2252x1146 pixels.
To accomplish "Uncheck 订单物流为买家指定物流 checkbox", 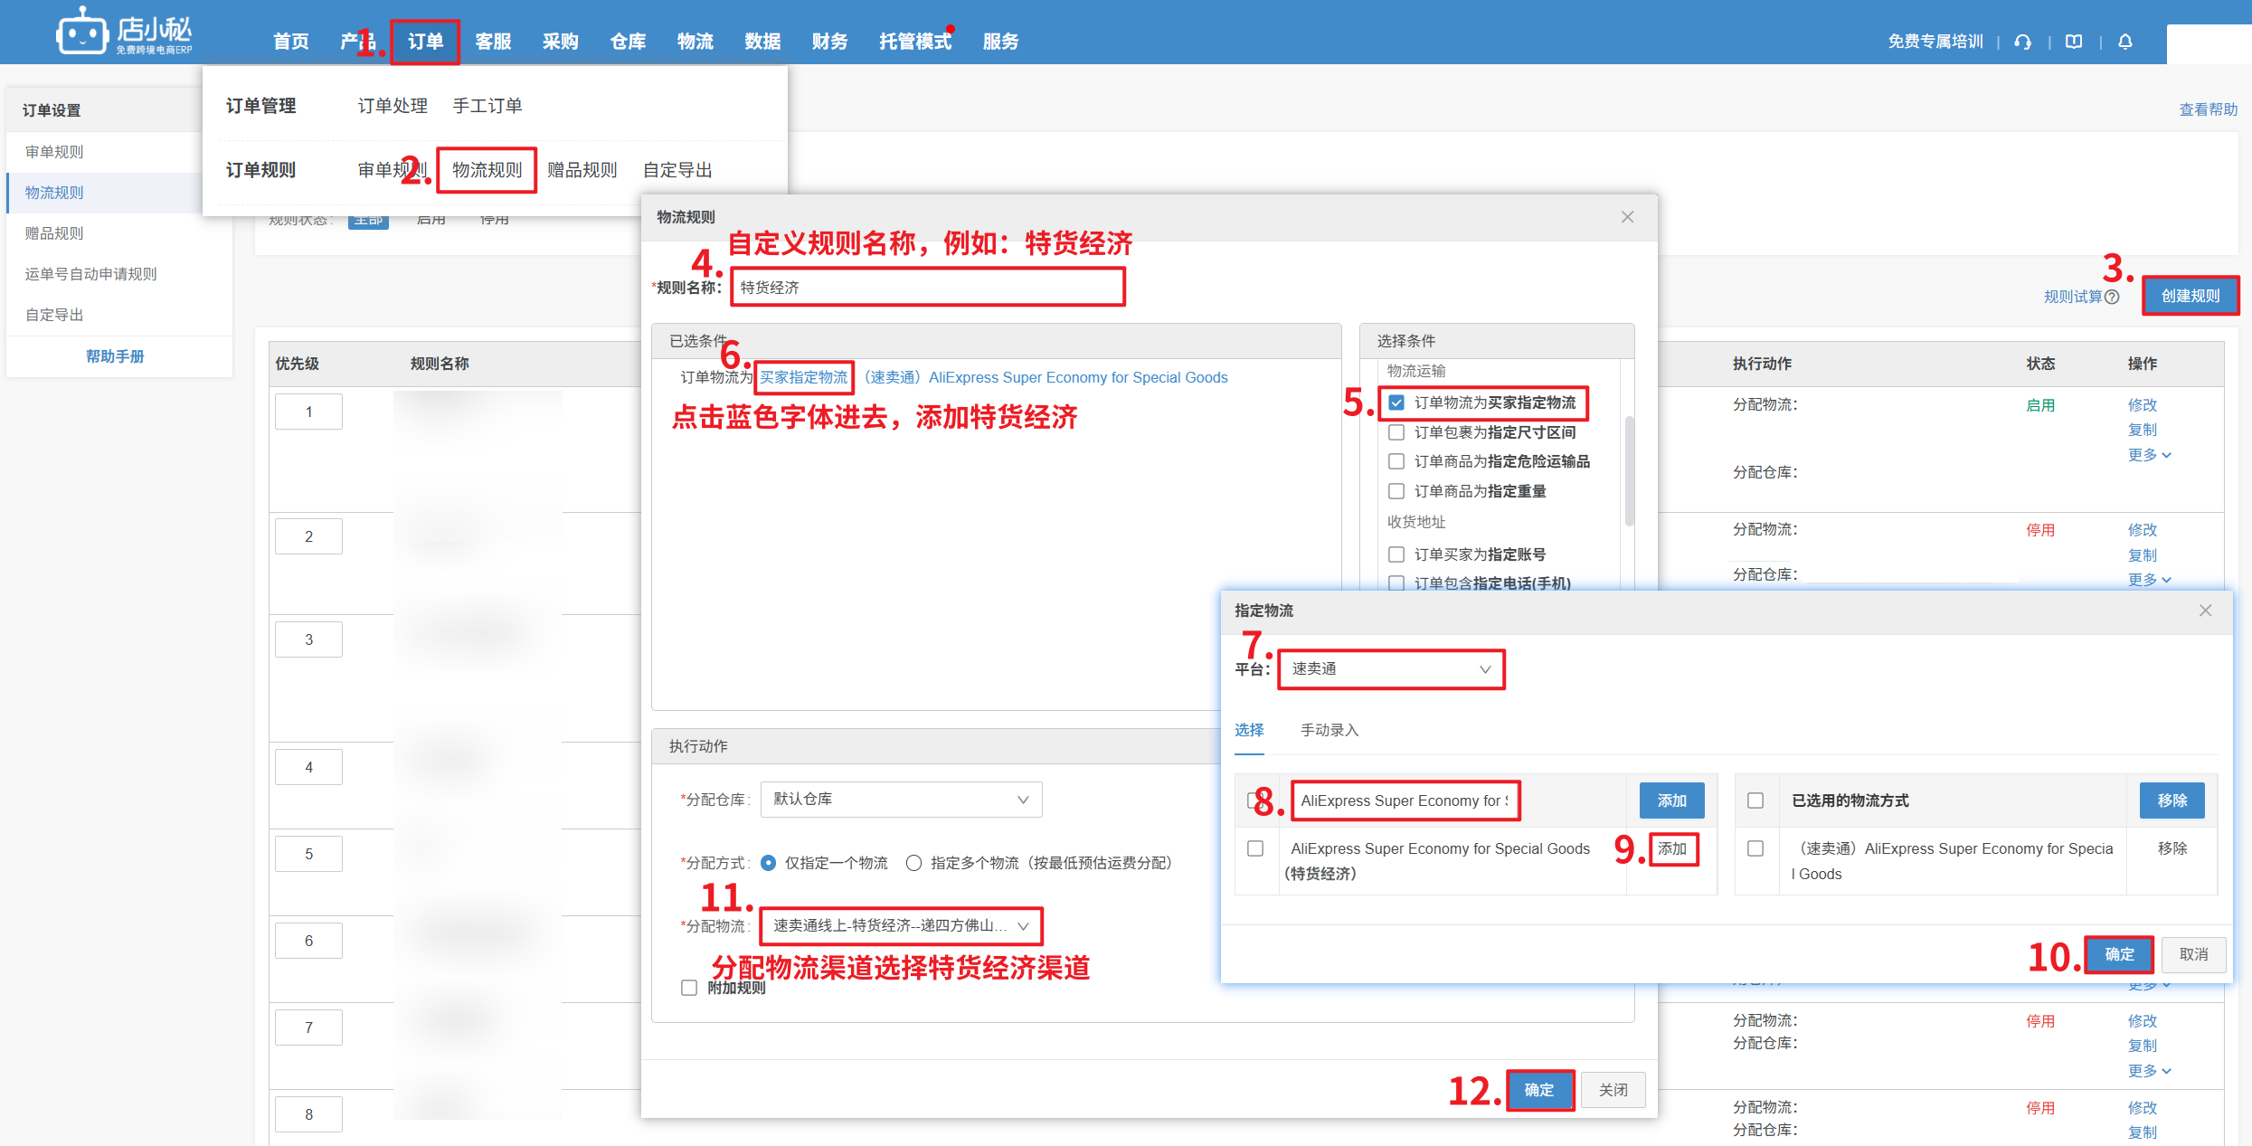I will (1396, 403).
